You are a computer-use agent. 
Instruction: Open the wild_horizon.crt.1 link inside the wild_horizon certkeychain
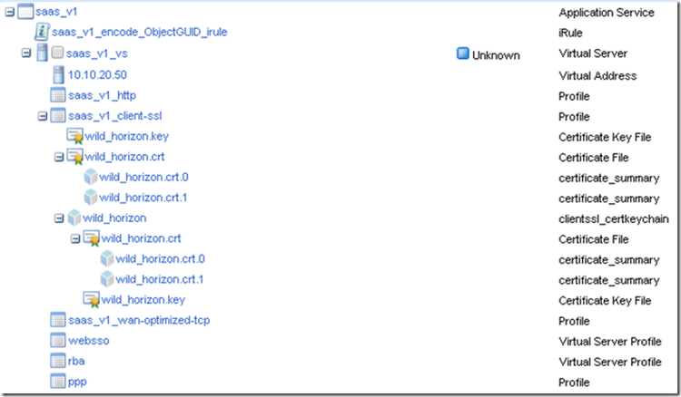[160, 279]
